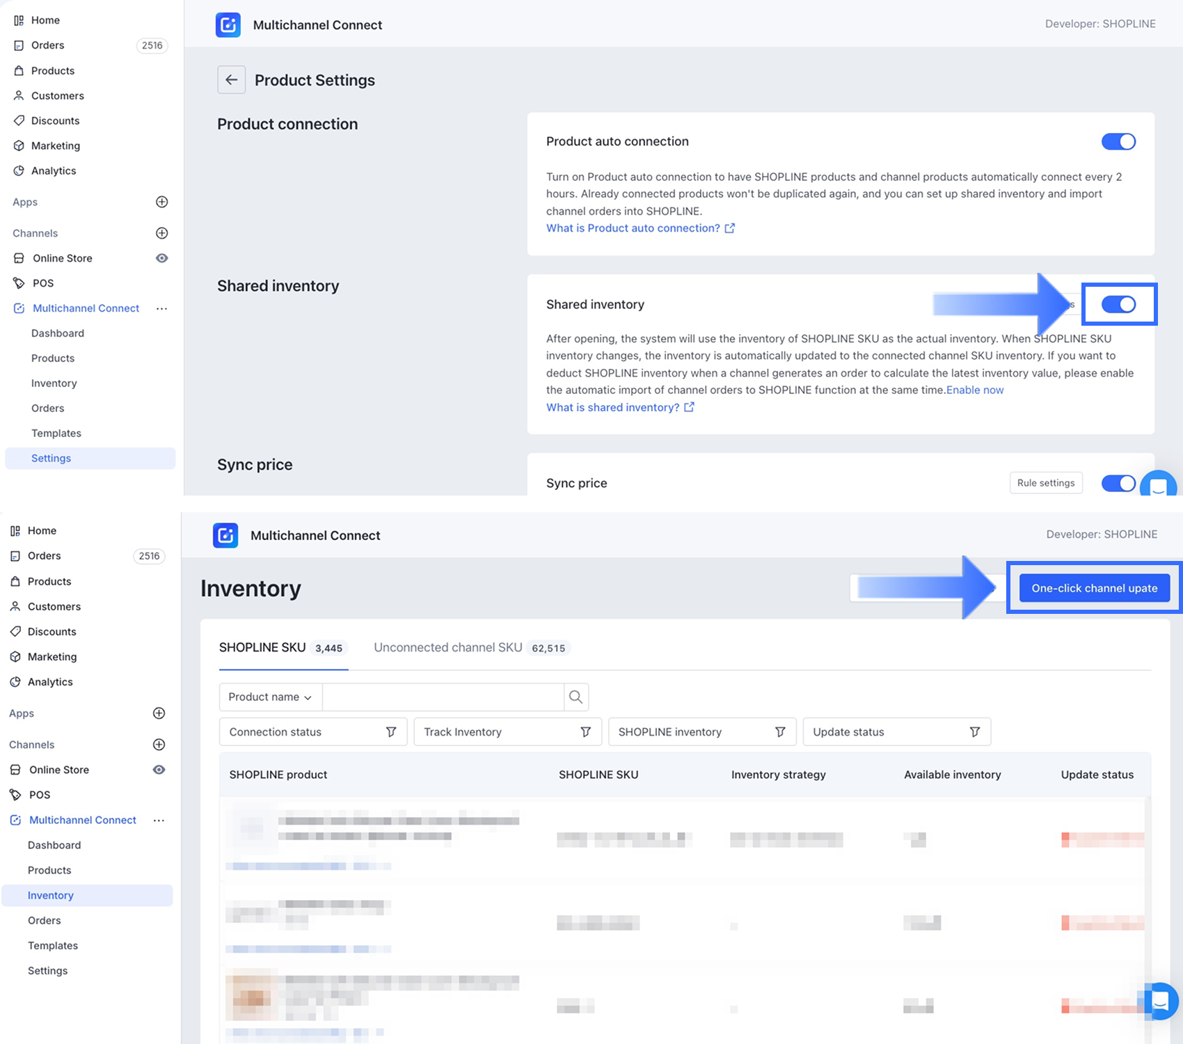Click the Marketing icon in the Product Settings sidebar
Screen dimensions: 1183x1044
click(x=19, y=145)
